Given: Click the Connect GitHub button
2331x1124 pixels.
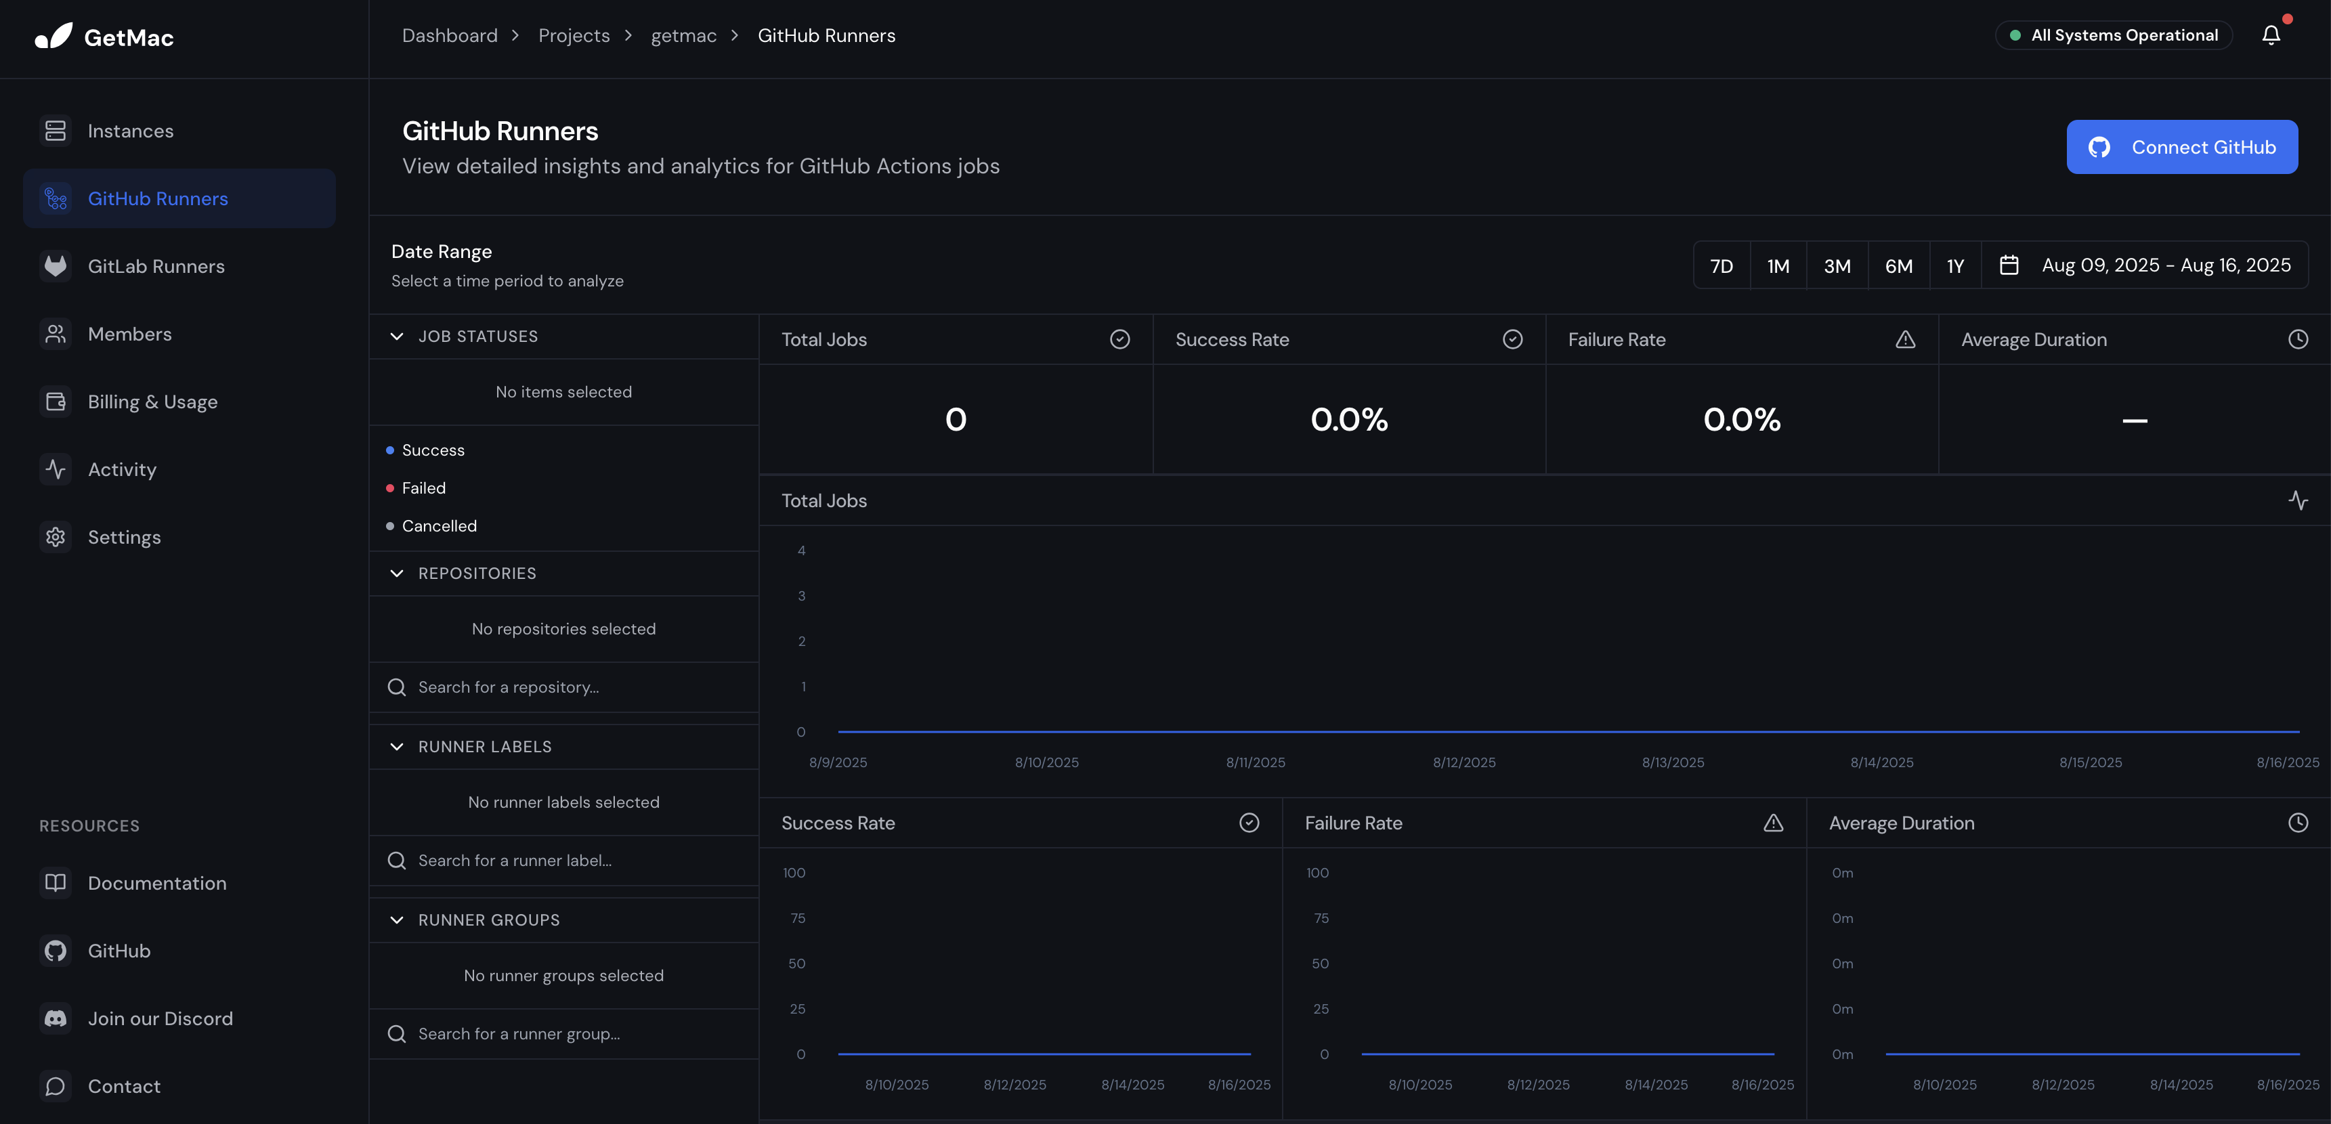Looking at the screenshot, I should coord(2182,147).
